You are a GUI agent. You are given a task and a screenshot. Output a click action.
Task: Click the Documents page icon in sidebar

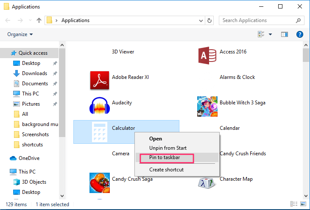click(17, 84)
